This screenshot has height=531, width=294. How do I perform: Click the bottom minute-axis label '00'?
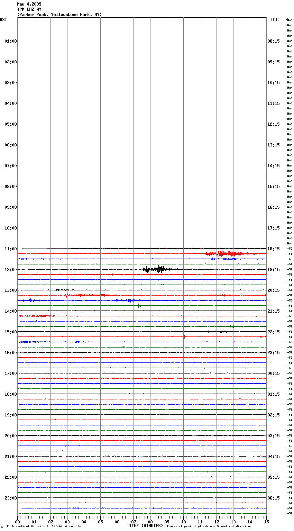(17, 522)
